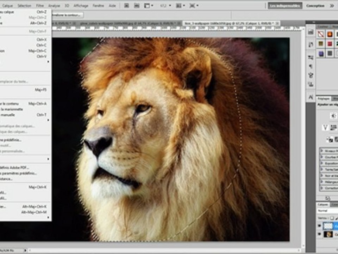Add a Vibrance adjustment using the V icon
The image size is (338, 254).
point(325,127)
